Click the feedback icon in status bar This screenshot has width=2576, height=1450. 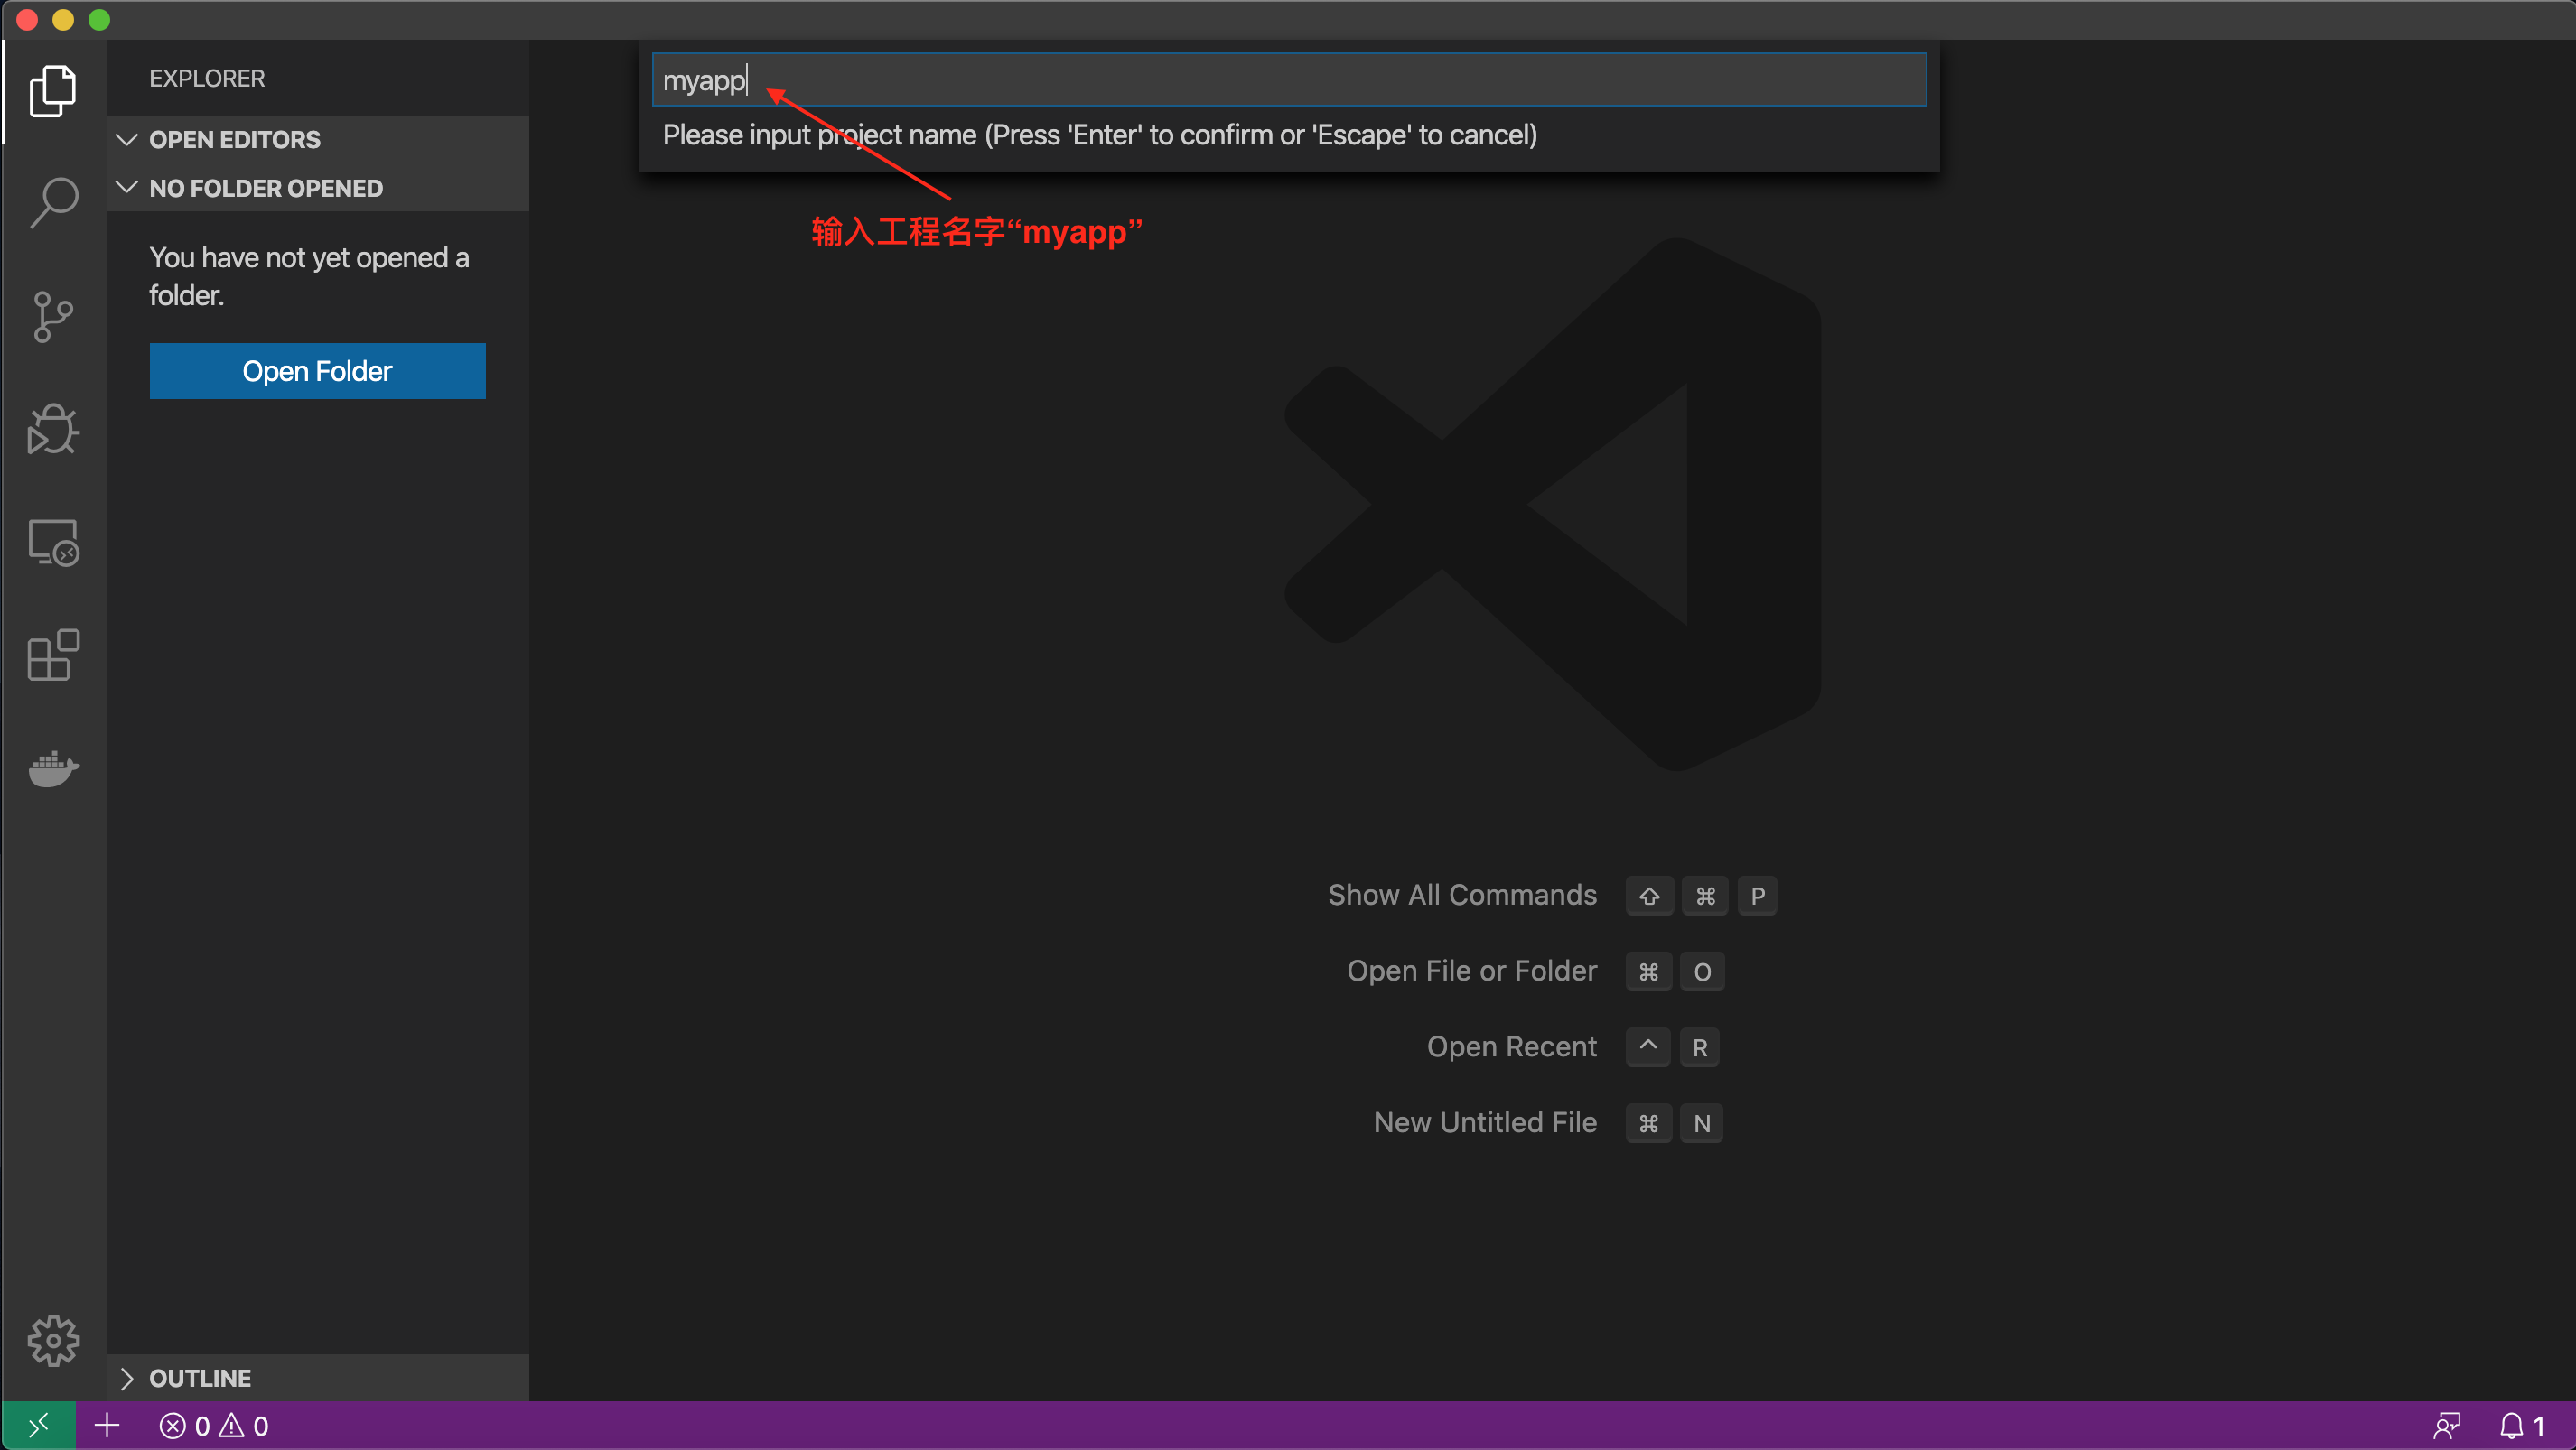2446,1425
